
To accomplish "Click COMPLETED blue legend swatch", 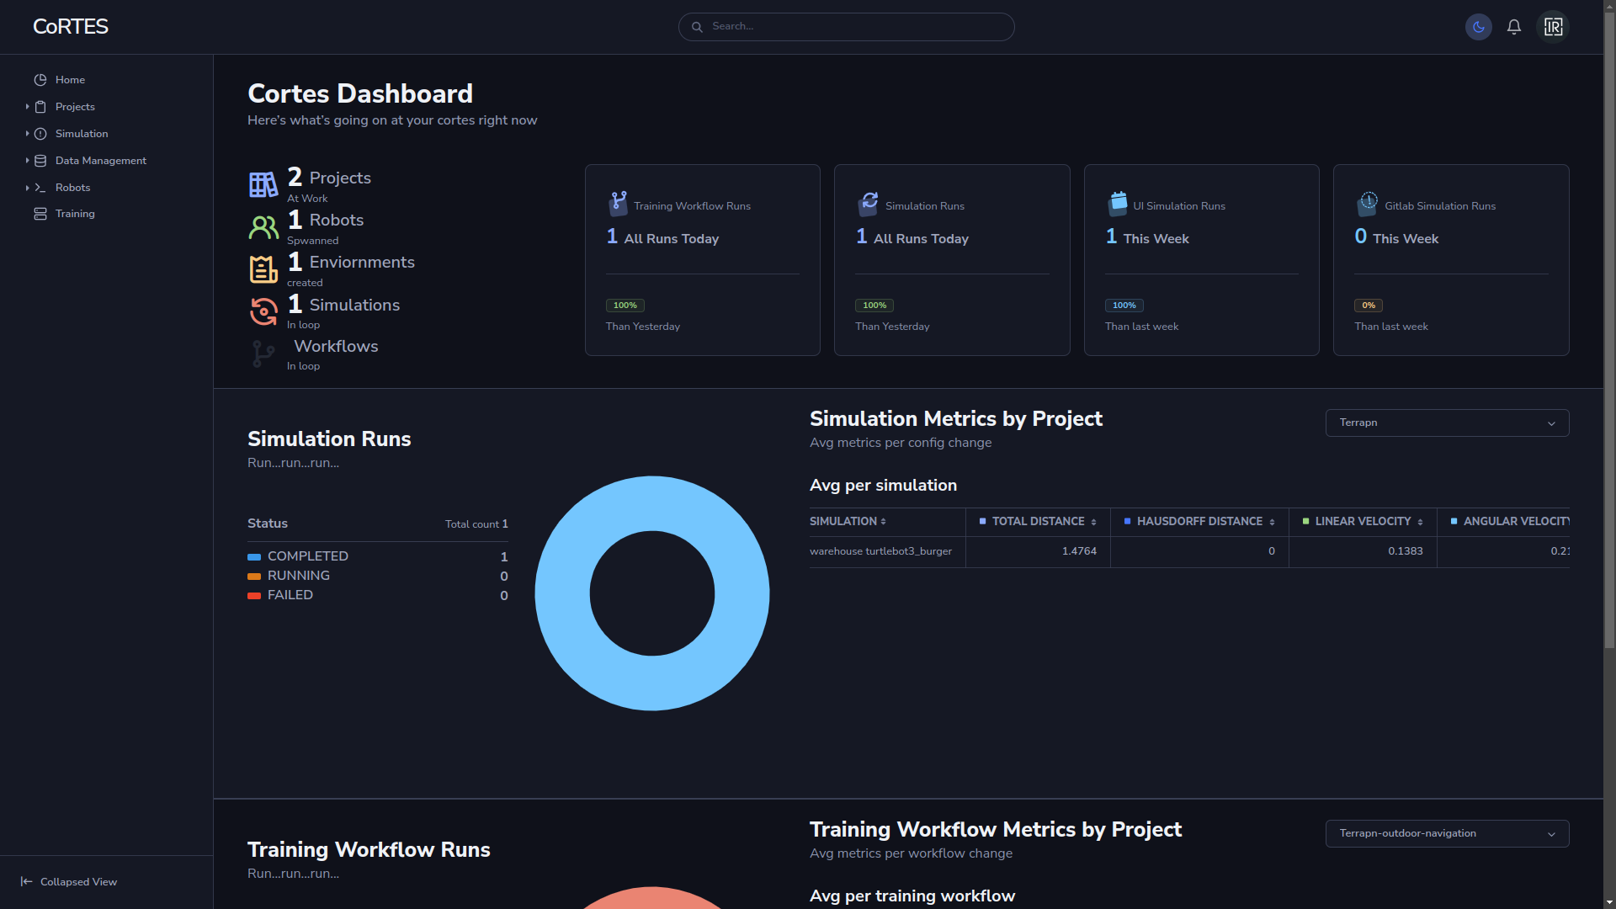I will (x=254, y=557).
